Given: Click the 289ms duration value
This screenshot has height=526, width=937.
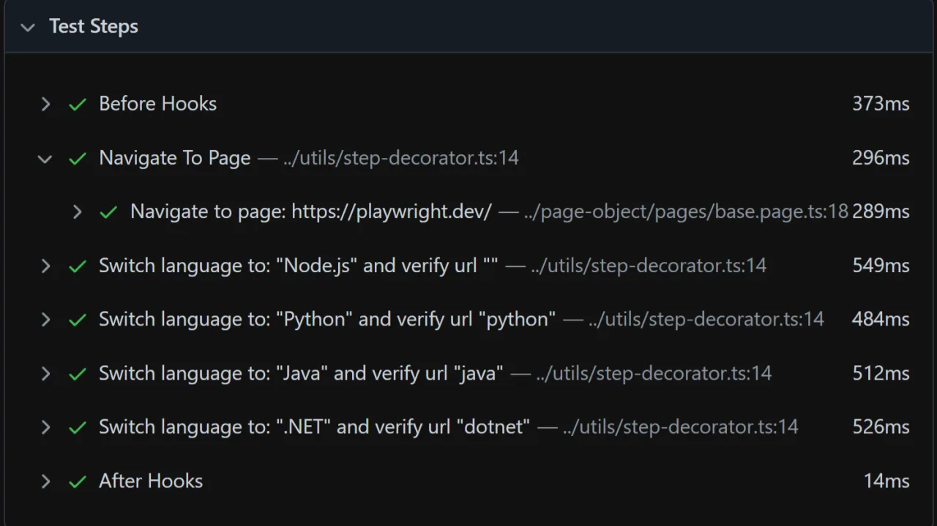Looking at the screenshot, I should click(881, 211).
